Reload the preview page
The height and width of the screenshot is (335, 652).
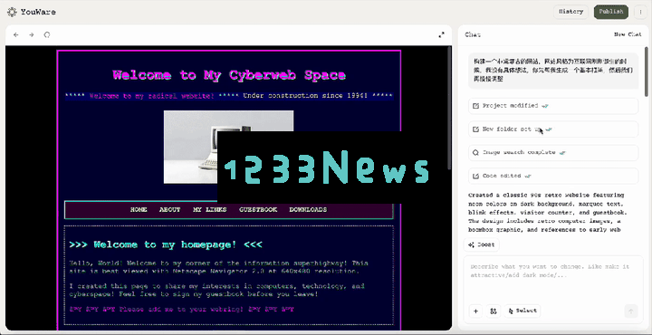[x=47, y=35]
